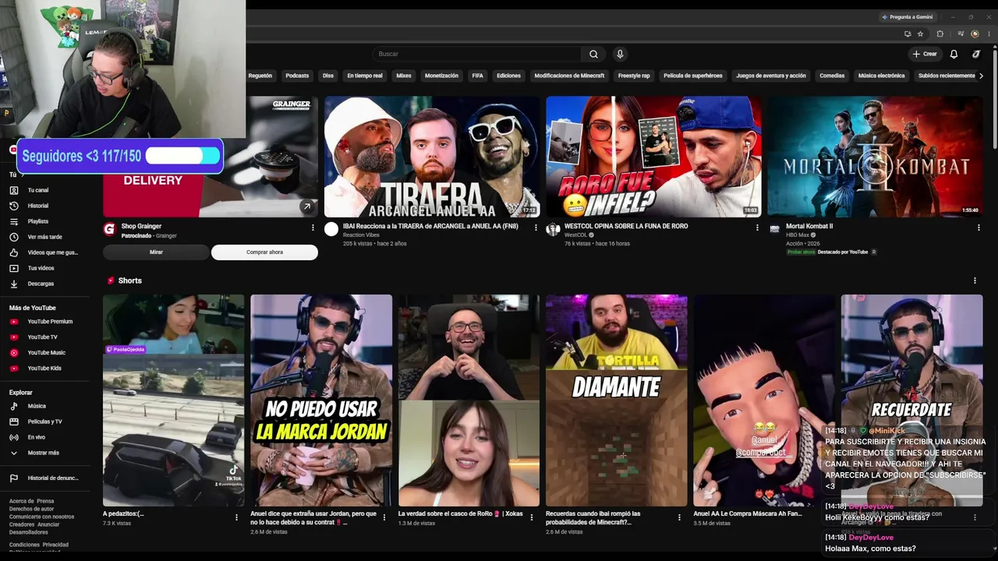Click the Buscar search field

coord(477,54)
